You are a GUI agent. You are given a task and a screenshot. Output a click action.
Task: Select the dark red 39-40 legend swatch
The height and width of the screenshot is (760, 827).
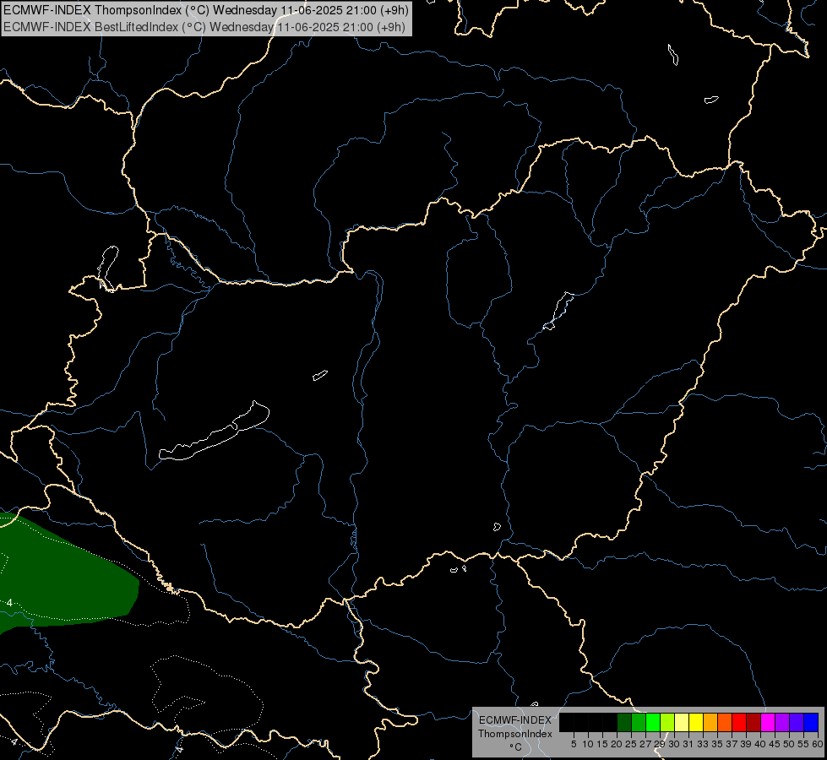[x=754, y=723]
